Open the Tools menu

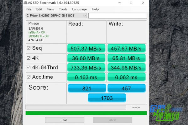[63, 9]
